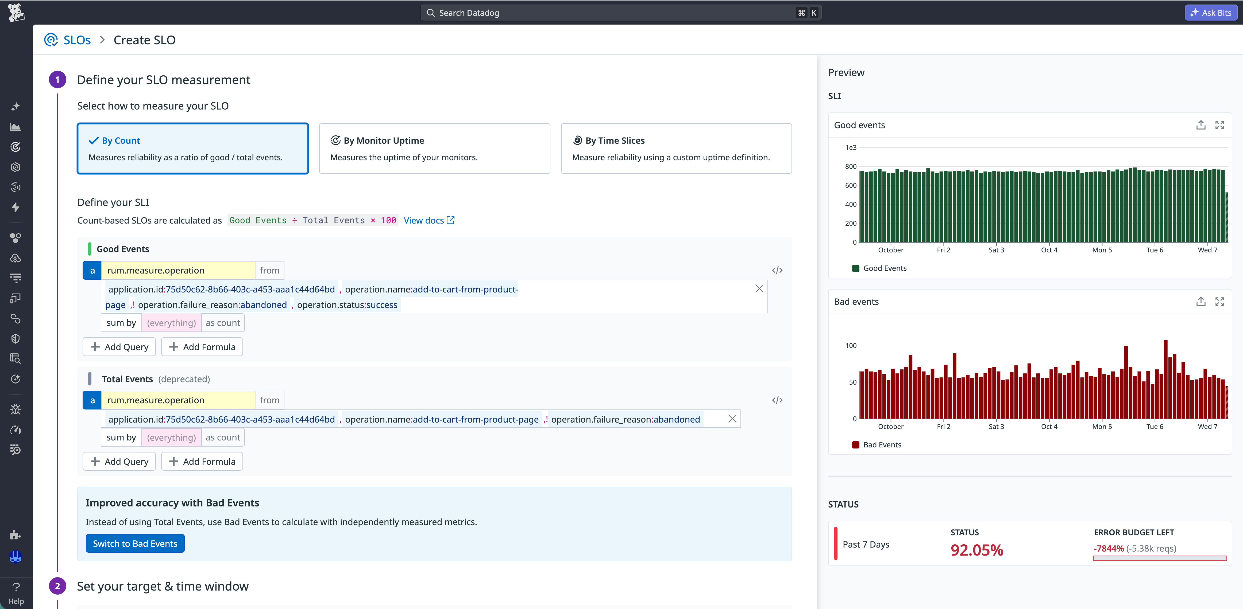The height and width of the screenshot is (609, 1243).
Task: Toggle code editor for Good Events query
Action: pyautogui.click(x=777, y=271)
